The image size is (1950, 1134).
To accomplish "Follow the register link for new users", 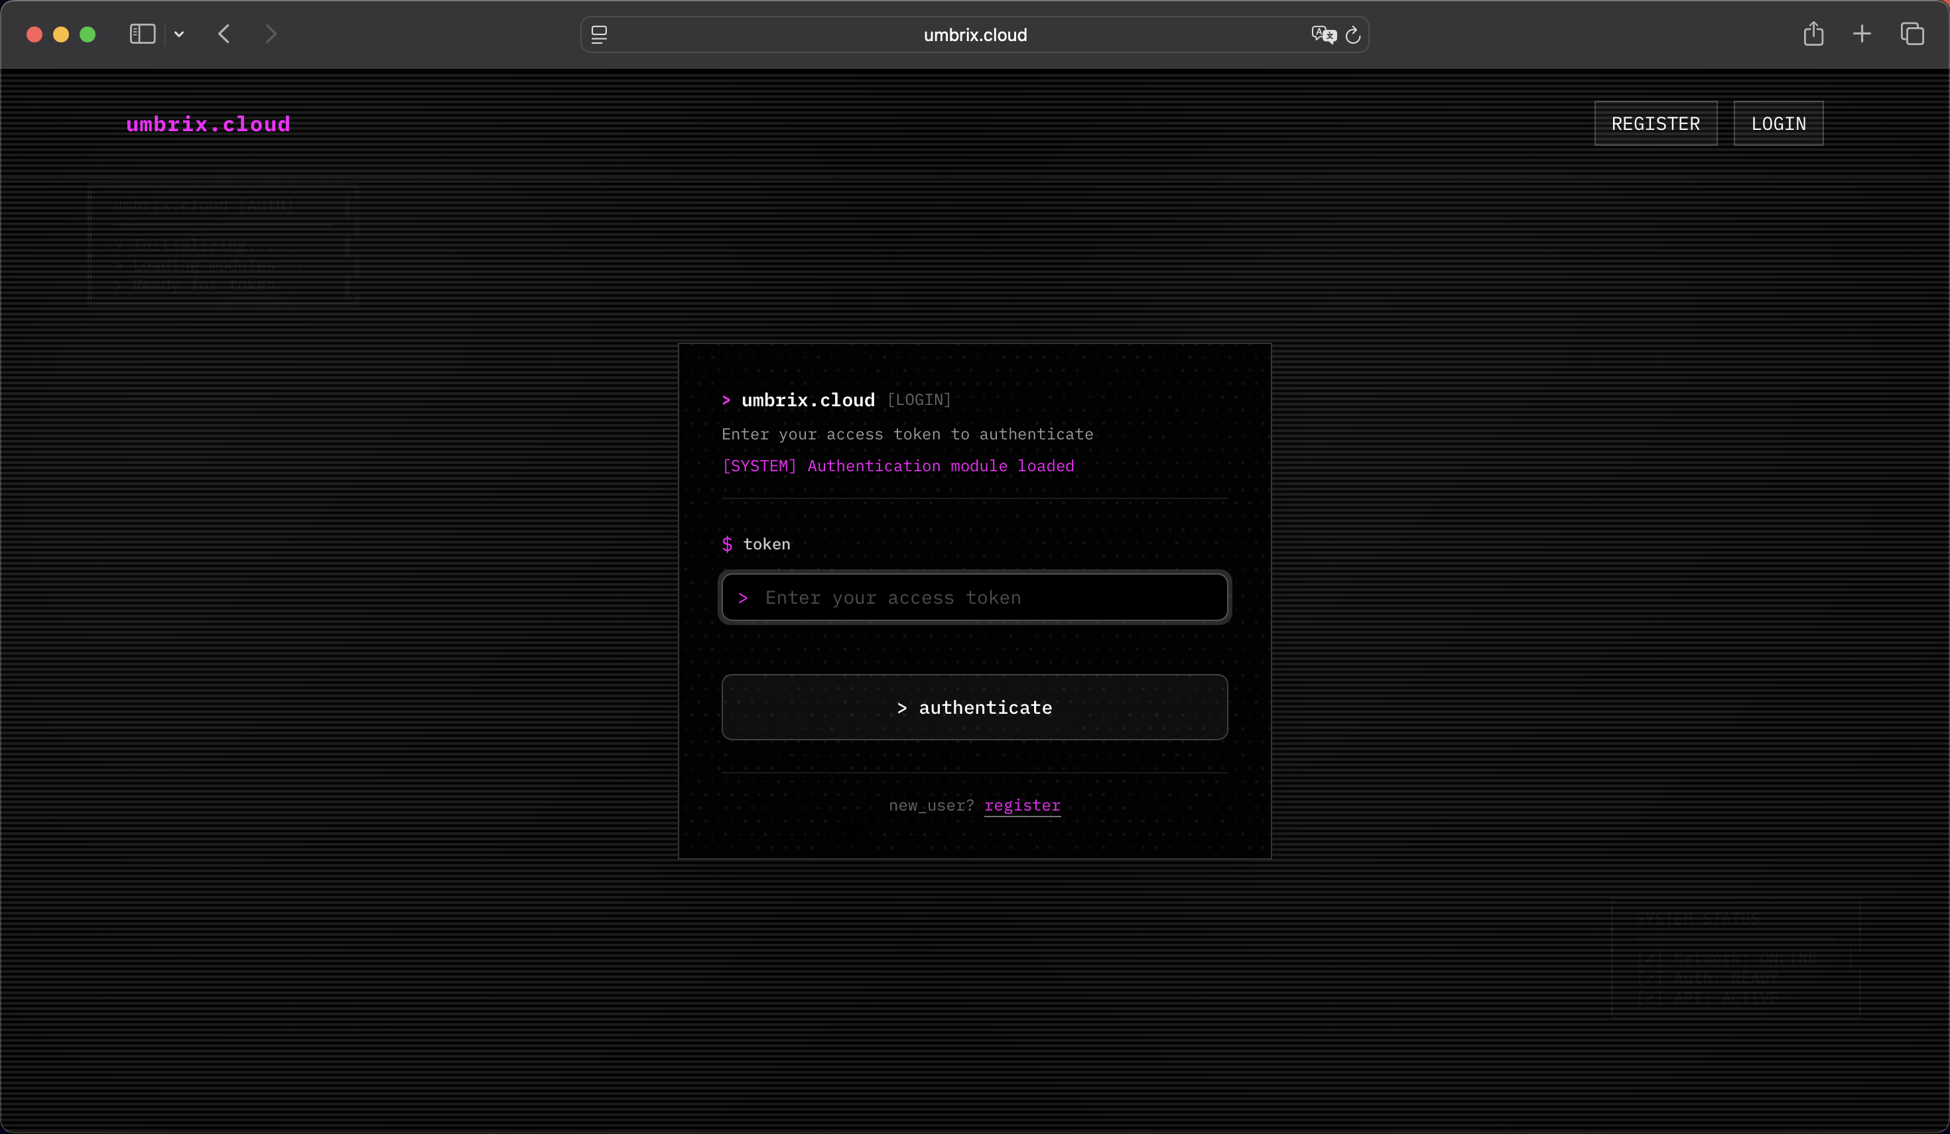I will point(1021,805).
